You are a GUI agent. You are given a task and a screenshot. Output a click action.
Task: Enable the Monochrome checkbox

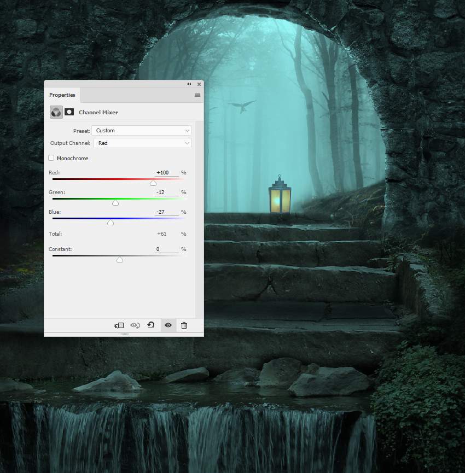coord(51,158)
